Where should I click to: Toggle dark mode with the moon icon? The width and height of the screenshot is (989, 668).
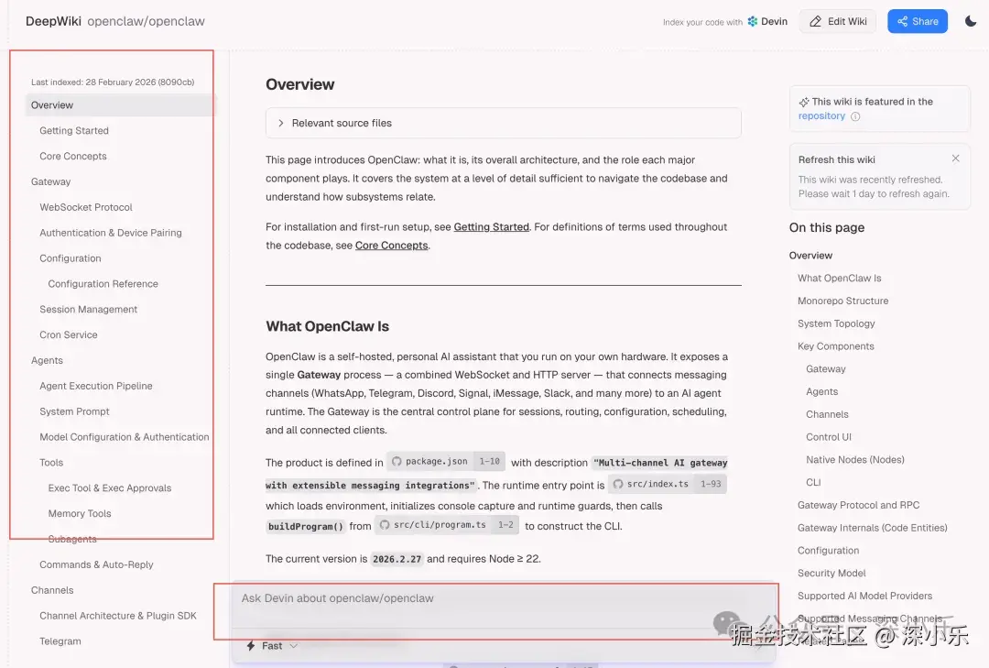pos(971,21)
